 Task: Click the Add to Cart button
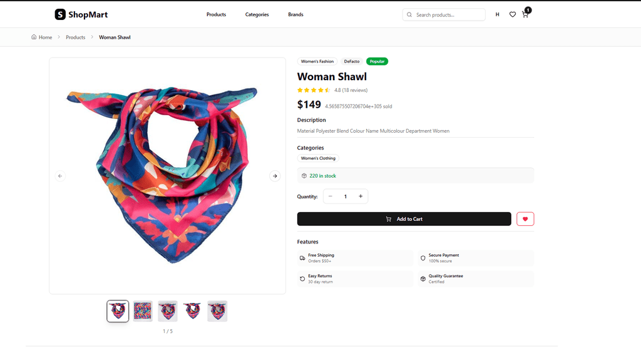point(404,219)
